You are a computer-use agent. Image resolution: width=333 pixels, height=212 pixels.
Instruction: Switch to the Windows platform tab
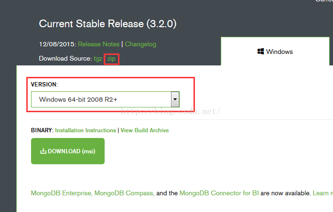tap(275, 52)
